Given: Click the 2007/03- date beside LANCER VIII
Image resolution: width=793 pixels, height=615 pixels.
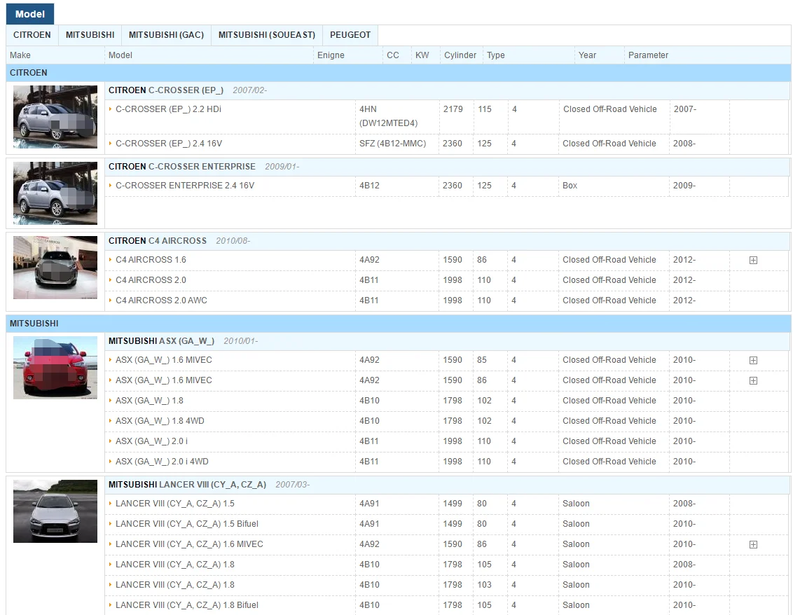Looking at the screenshot, I should pyautogui.click(x=293, y=485).
